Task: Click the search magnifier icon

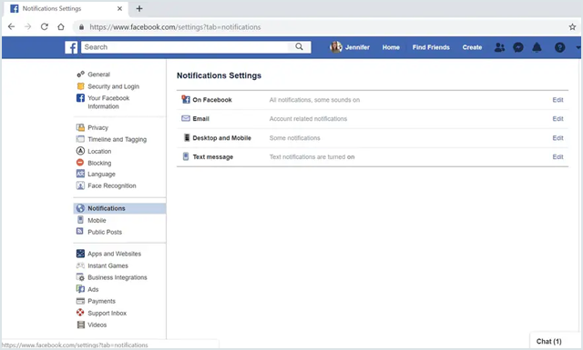Action: tap(299, 46)
